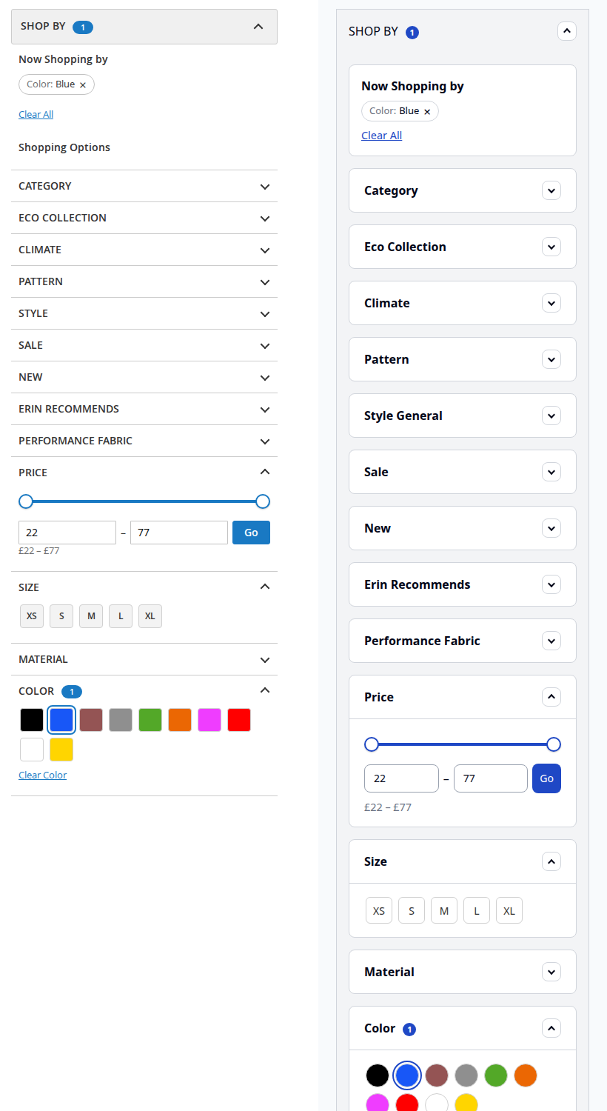Collapse the SHOP BY chevron button in right panel
This screenshot has height=1111, width=607.
click(x=566, y=31)
